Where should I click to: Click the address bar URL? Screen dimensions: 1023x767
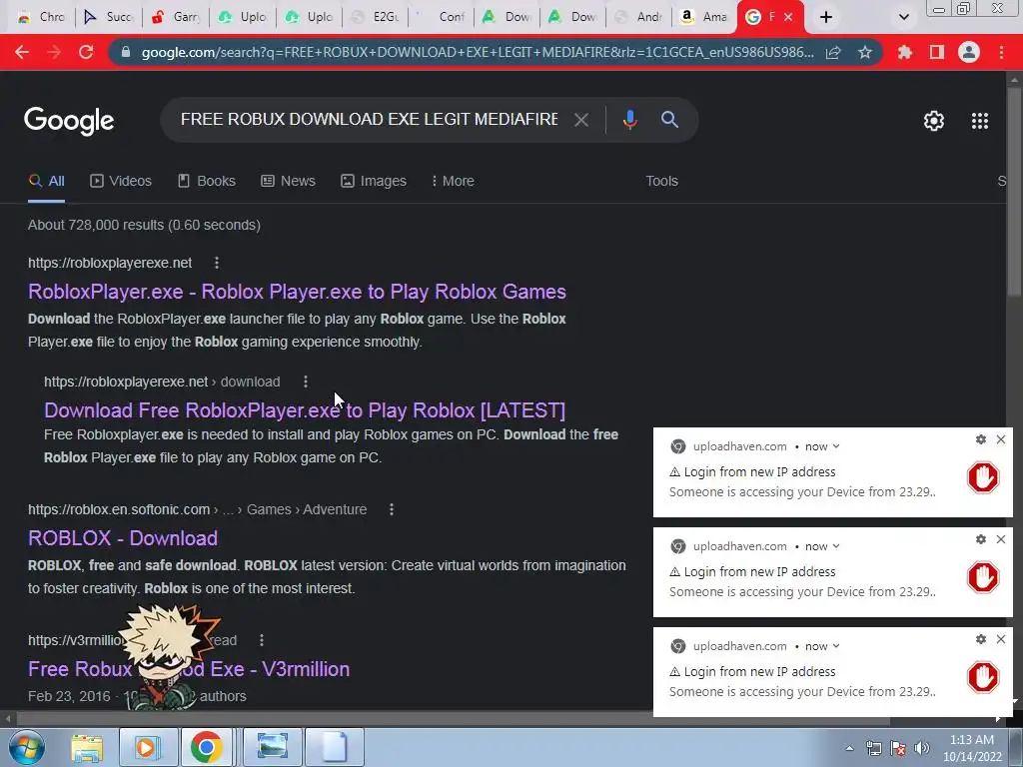pyautogui.click(x=477, y=52)
